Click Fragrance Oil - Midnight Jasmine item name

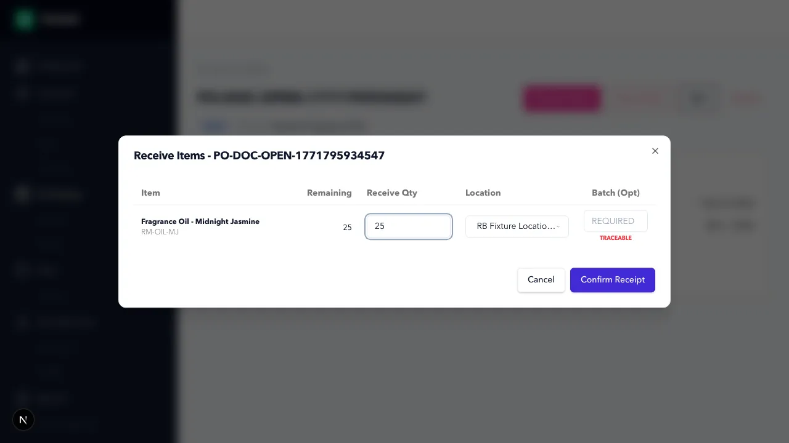point(200,221)
